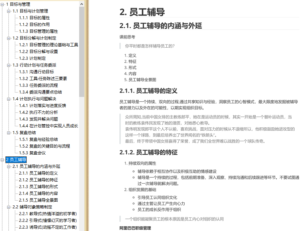Click the outline panel scrollbar thumb
This screenshot has width=301, height=231.
pos(82,52)
